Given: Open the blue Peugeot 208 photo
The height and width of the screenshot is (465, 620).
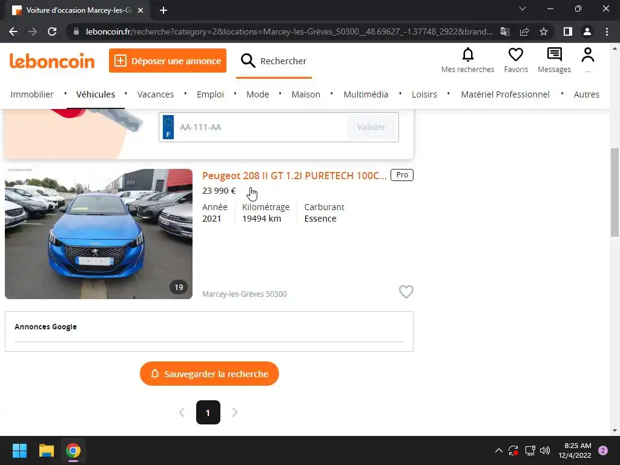Looking at the screenshot, I should 99,234.
